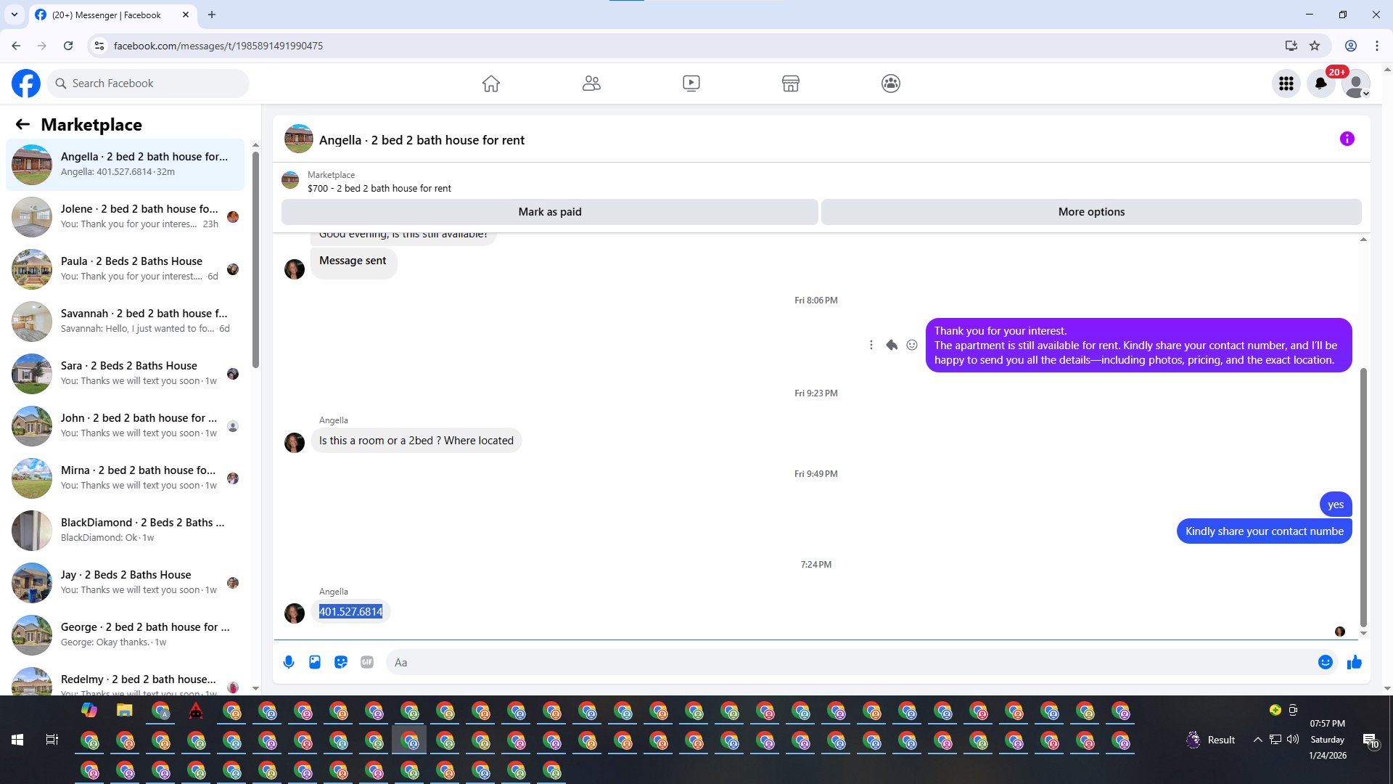
Task: Switch to Facebook Home tab
Action: [x=491, y=84]
